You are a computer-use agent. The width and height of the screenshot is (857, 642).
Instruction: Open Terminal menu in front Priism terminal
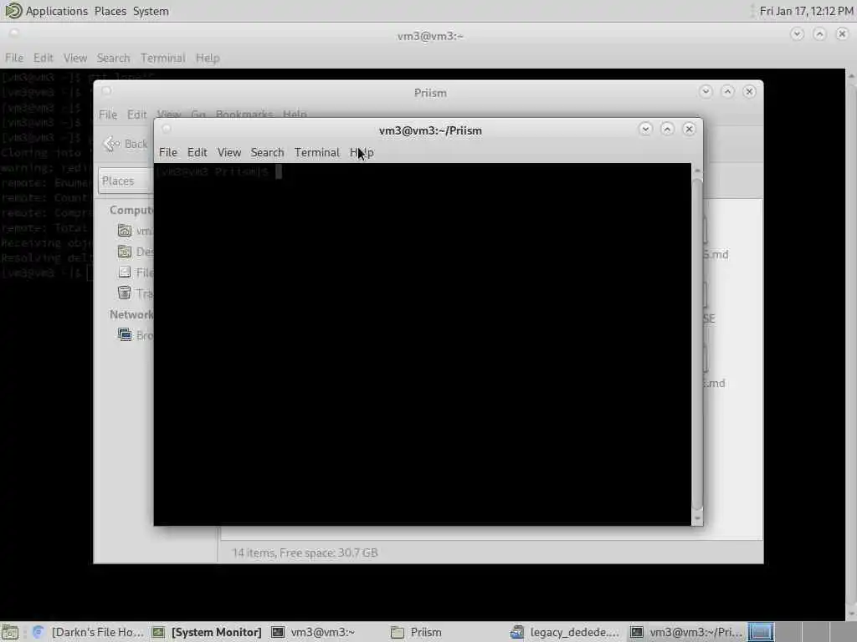coord(317,152)
